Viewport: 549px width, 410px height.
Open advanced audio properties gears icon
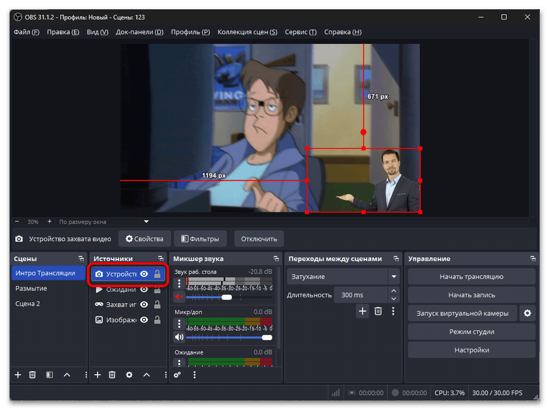[x=177, y=375]
